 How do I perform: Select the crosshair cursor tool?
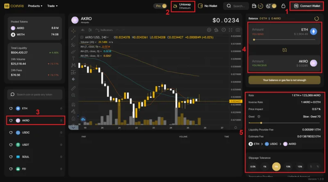pos(73,31)
